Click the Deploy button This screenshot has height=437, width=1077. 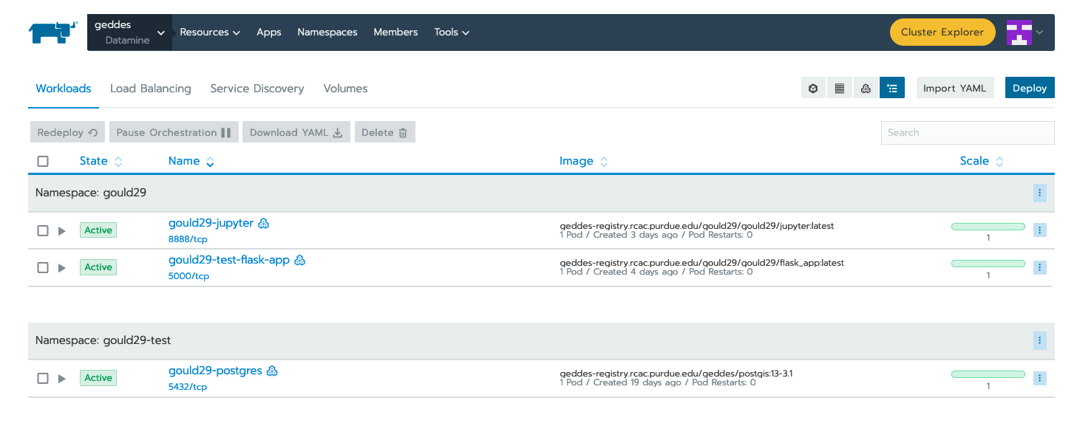point(1029,87)
